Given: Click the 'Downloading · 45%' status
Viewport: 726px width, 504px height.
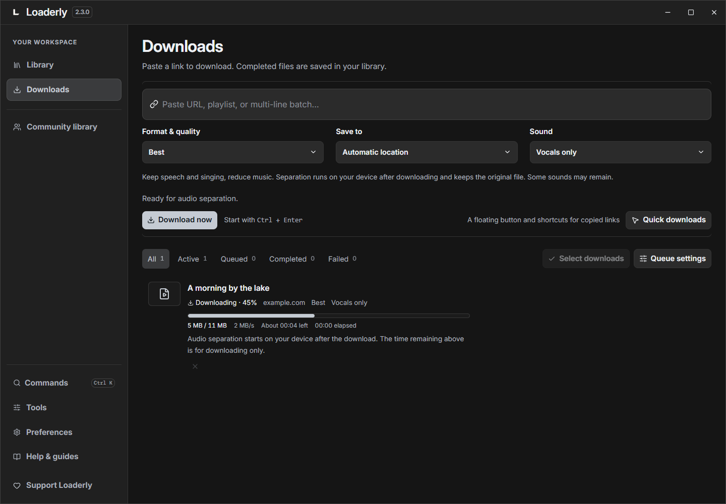Looking at the screenshot, I should point(222,303).
